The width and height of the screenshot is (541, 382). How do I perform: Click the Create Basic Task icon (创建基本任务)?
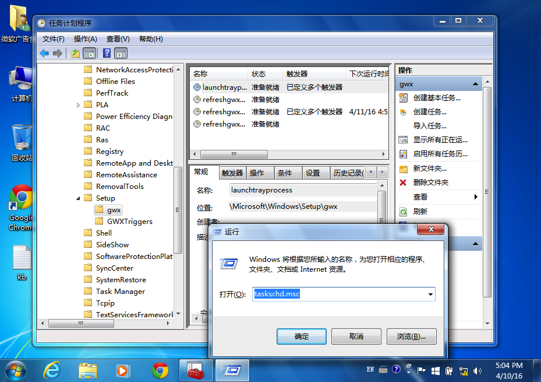click(403, 98)
